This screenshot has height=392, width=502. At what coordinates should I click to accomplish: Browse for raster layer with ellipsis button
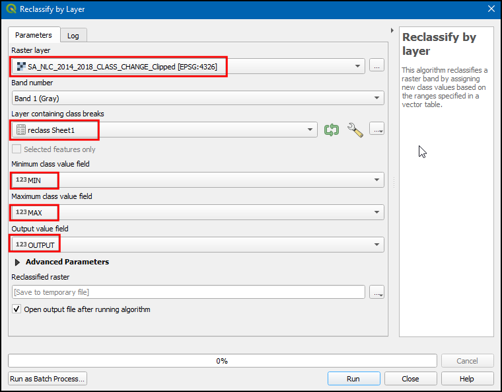tap(377, 65)
